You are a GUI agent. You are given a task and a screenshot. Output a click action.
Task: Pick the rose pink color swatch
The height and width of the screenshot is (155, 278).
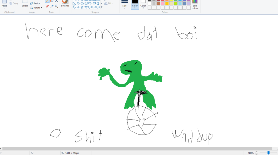tap(163, 3)
